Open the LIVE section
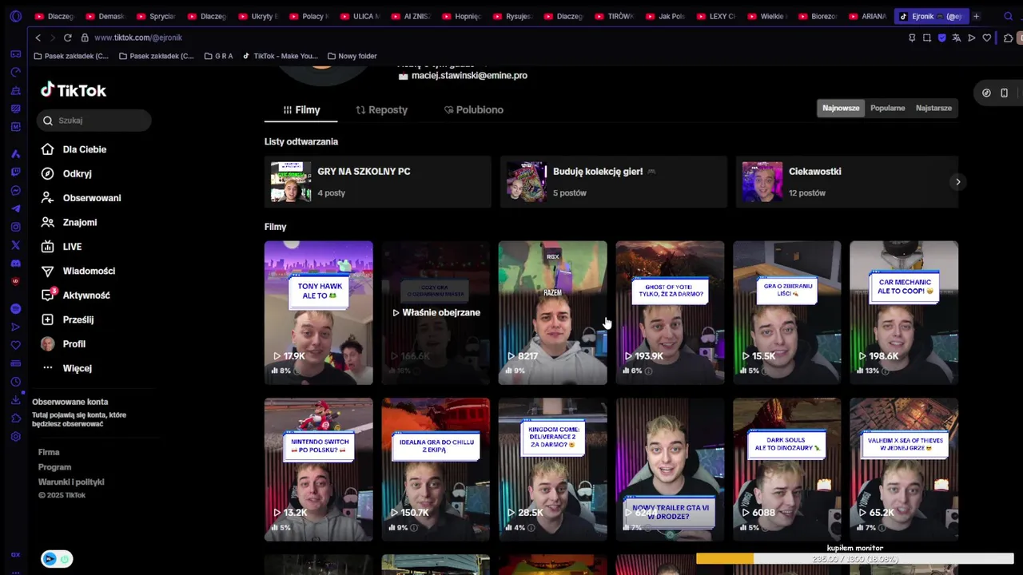The image size is (1023, 575). [62, 247]
